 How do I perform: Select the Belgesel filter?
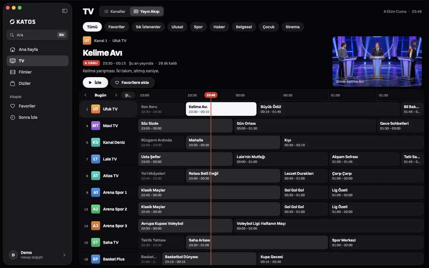pyautogui.click(x=244, y=27)
